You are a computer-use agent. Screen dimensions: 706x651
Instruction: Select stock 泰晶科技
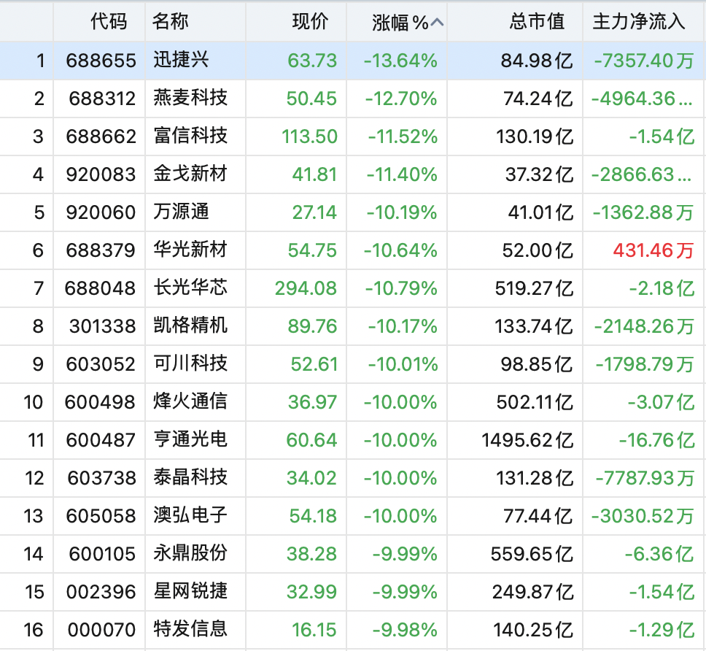coord(190,477)
